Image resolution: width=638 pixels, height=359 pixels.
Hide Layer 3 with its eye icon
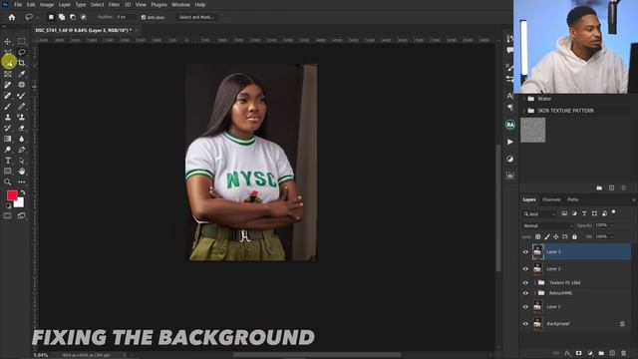point(525,252)
